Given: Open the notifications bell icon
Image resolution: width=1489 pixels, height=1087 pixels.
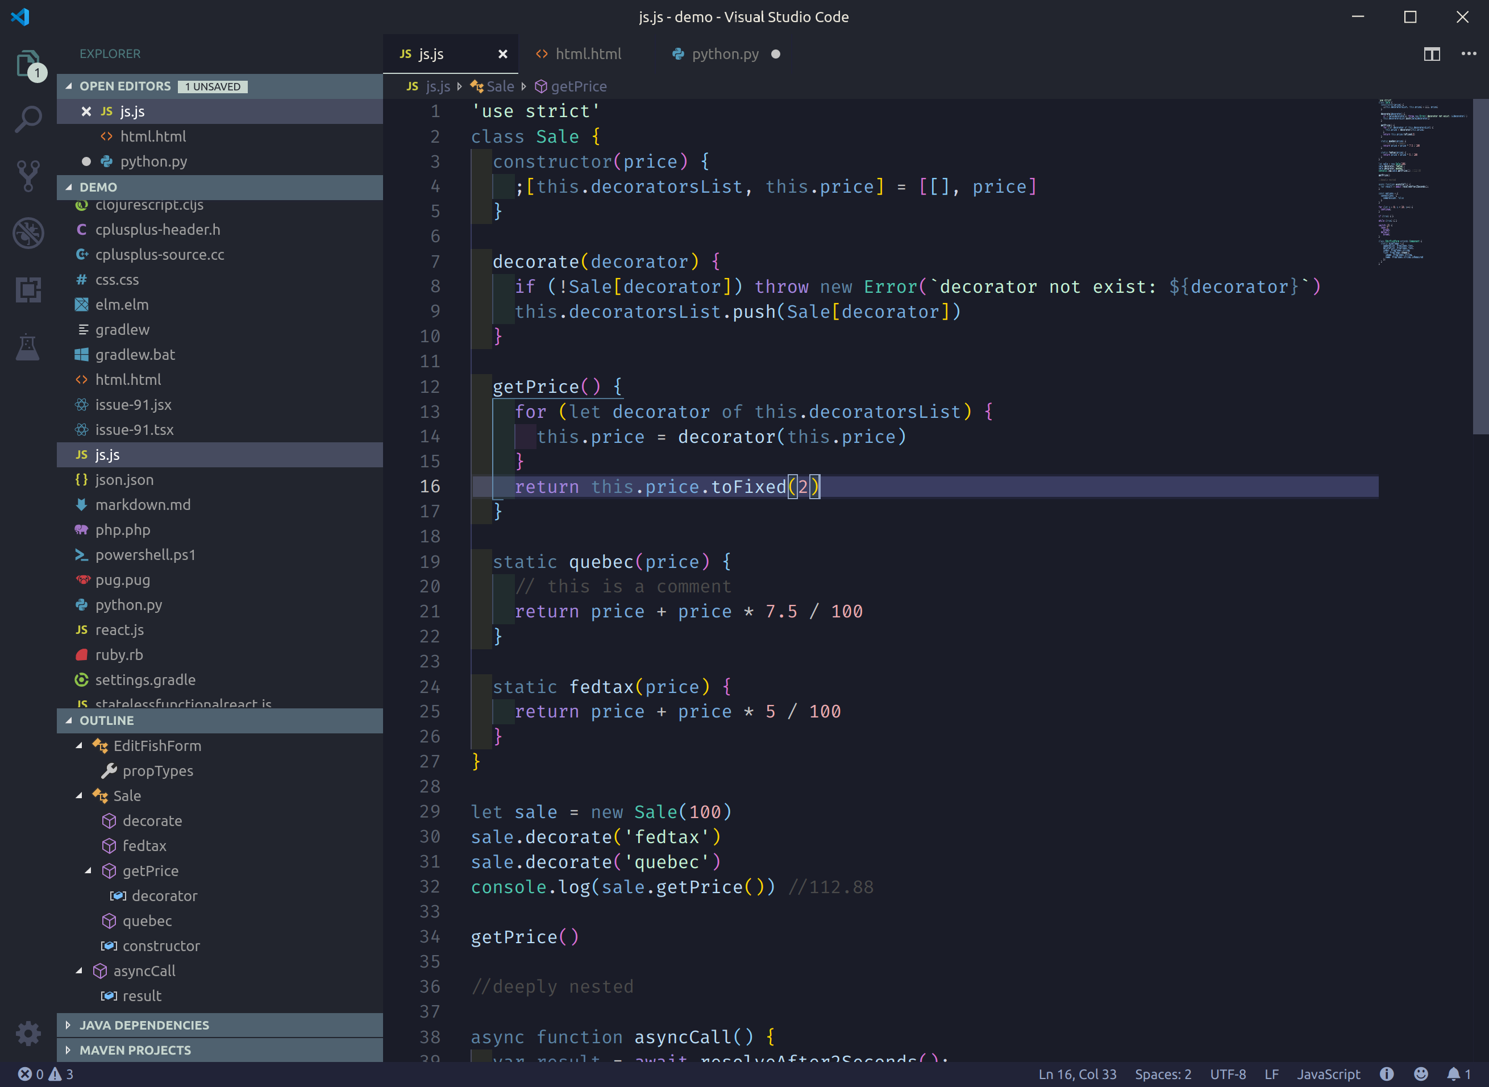Looking at the screenshot, I should pos(1454,1074).
